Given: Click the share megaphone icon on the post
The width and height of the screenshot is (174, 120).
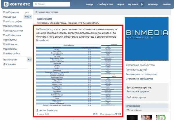Looking at the screenshot, I should (x=94, y=114).
